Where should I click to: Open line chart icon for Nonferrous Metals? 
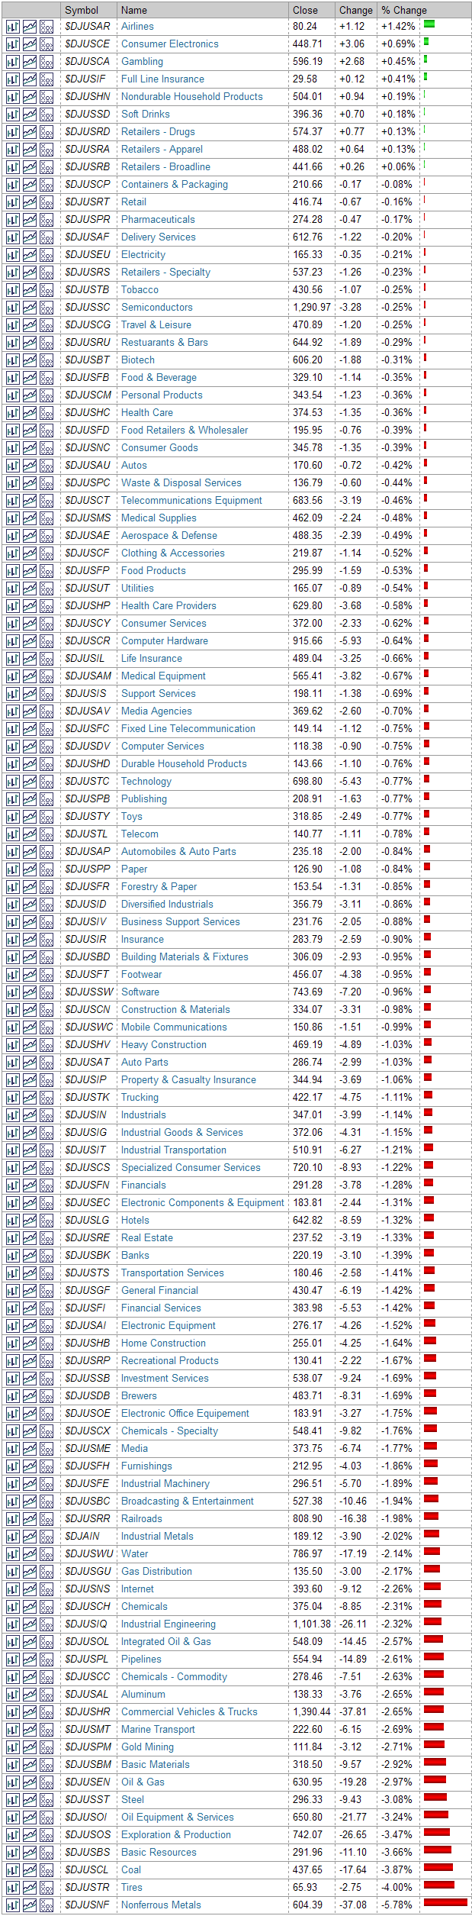[x=29, y=1905]
